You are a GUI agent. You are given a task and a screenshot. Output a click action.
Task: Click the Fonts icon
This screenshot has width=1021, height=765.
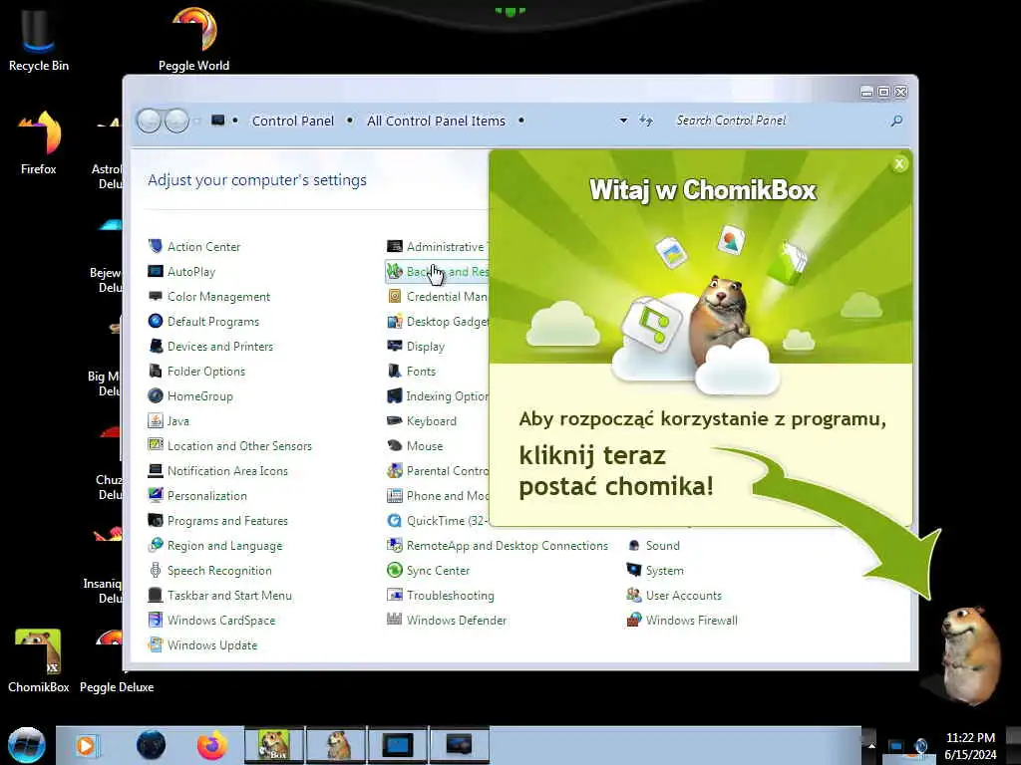(395, 371)
